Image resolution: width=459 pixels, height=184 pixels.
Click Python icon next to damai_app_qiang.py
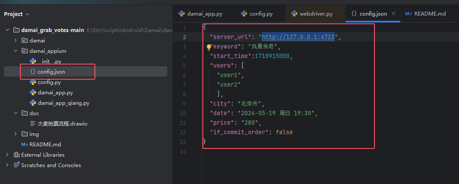coord(33,103)
